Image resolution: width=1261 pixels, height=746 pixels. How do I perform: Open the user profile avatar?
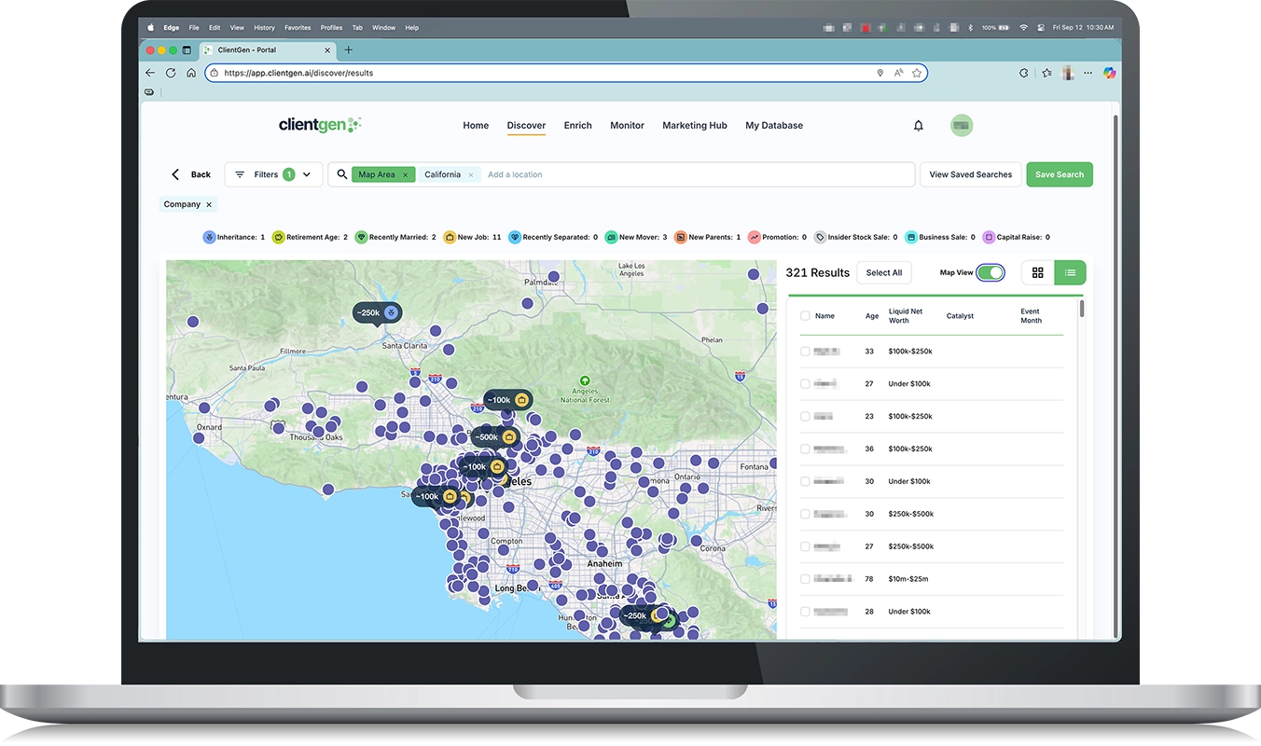(961, 126)
